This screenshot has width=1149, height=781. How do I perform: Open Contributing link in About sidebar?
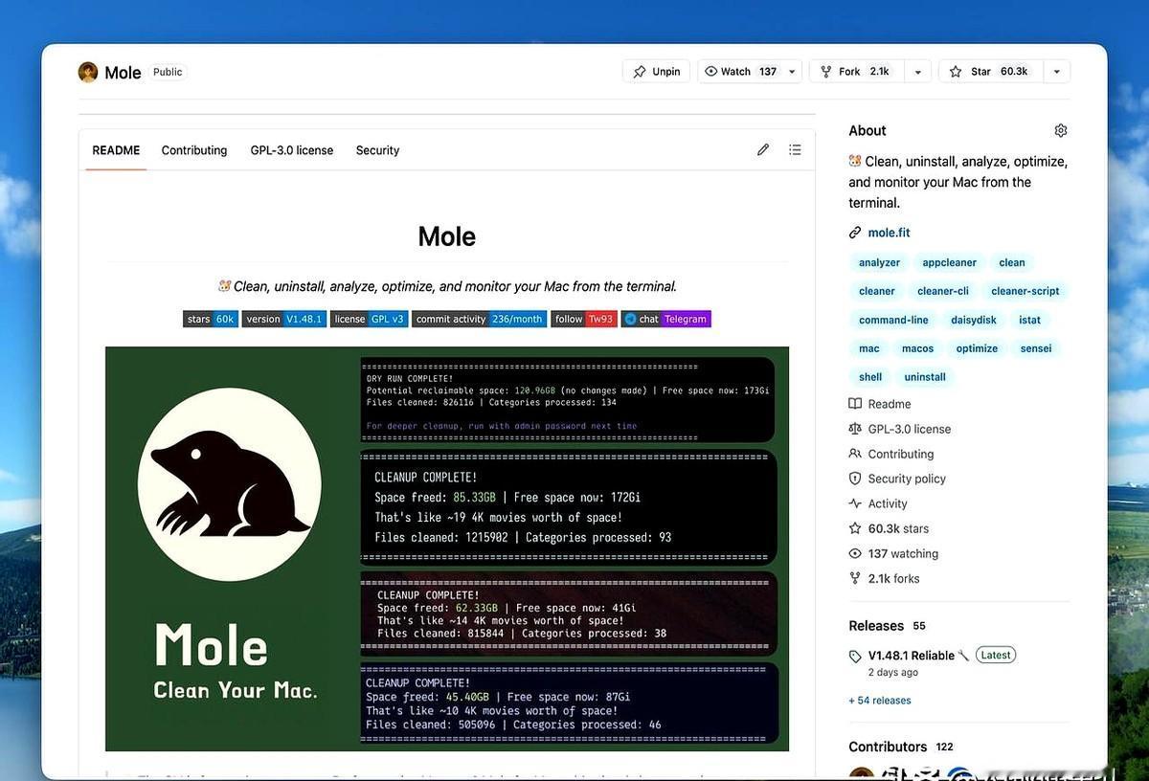pyautogui.click(x=890, y=454)
